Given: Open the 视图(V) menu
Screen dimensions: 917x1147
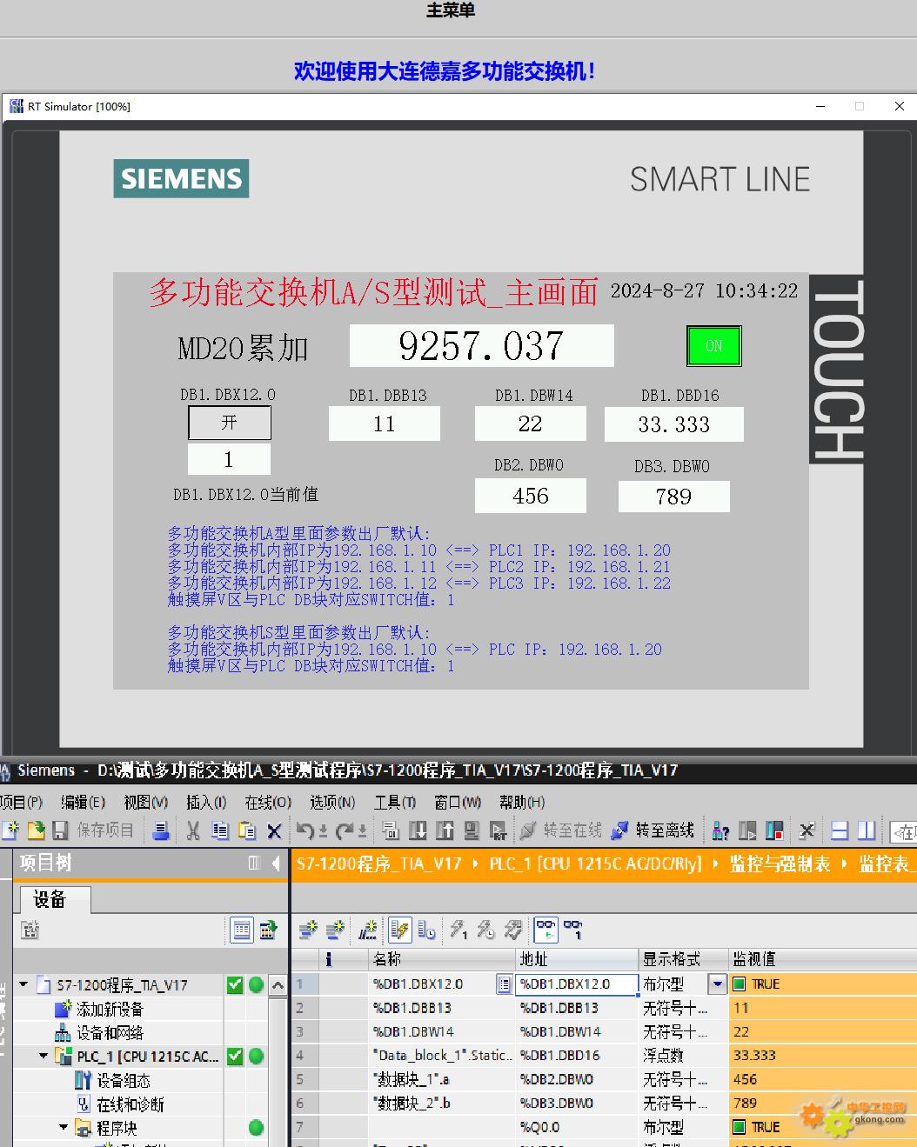Looking at the screenshot, I should tap(146, 802).
